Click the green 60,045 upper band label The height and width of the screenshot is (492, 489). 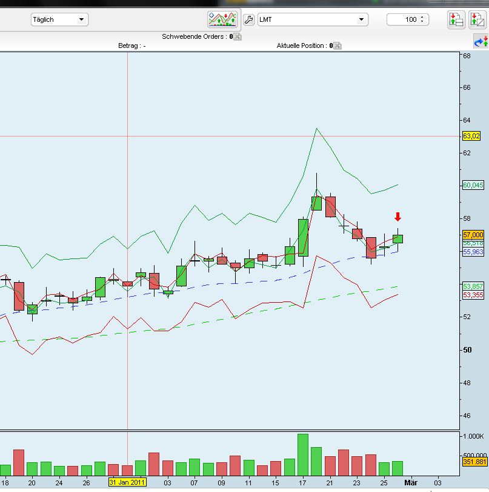click(x=473, y=185)
